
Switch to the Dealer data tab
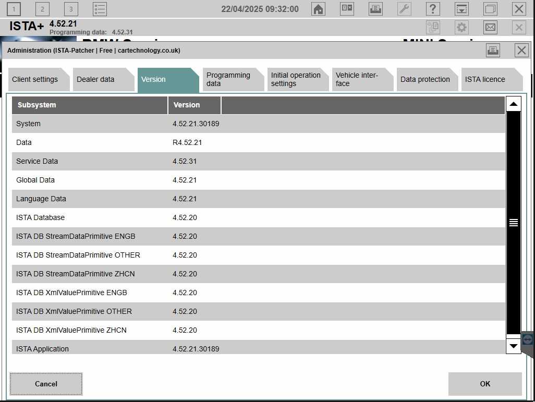coord(103,79)
